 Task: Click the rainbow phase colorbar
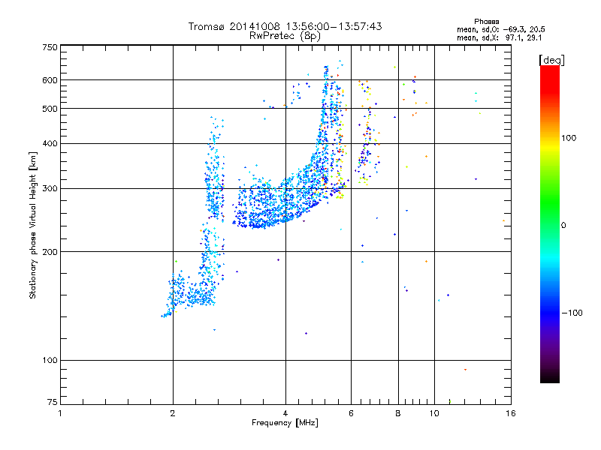coord(550,223)
